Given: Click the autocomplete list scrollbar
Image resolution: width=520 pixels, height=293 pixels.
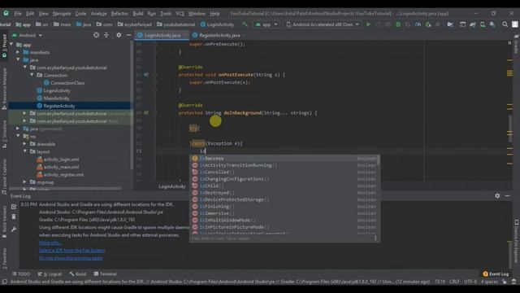Looking at the screenshot, I should (x=379, y=160).
